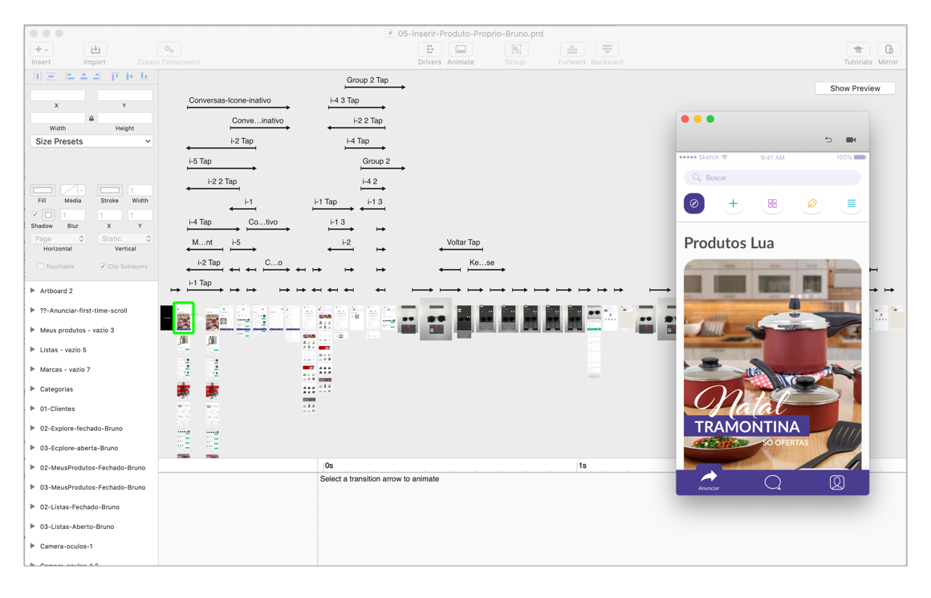Click the Mirror toolbar icon

(888, 49)
